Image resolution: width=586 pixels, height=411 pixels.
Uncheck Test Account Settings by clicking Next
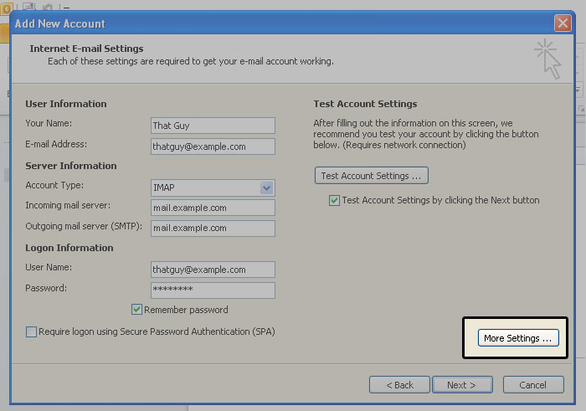pos(335,201)
